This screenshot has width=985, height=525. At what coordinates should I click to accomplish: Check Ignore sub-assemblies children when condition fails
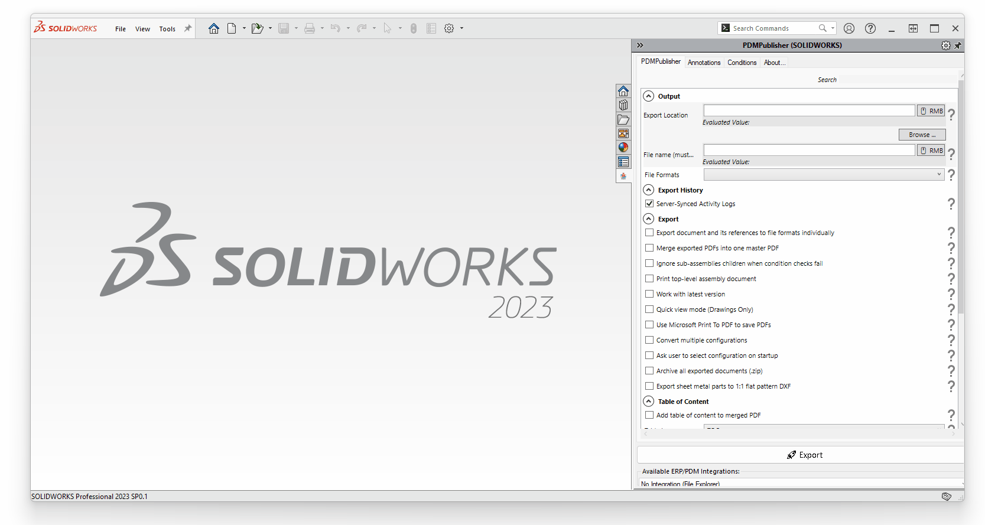649,263
